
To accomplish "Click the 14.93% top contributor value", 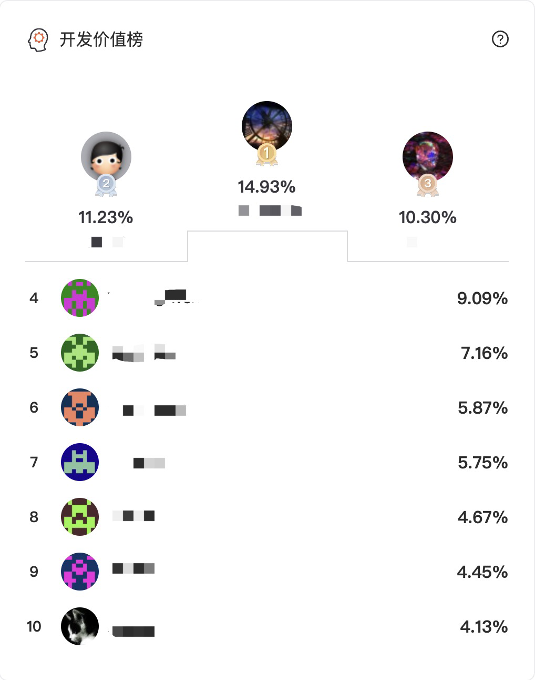I will coord(266,187).
